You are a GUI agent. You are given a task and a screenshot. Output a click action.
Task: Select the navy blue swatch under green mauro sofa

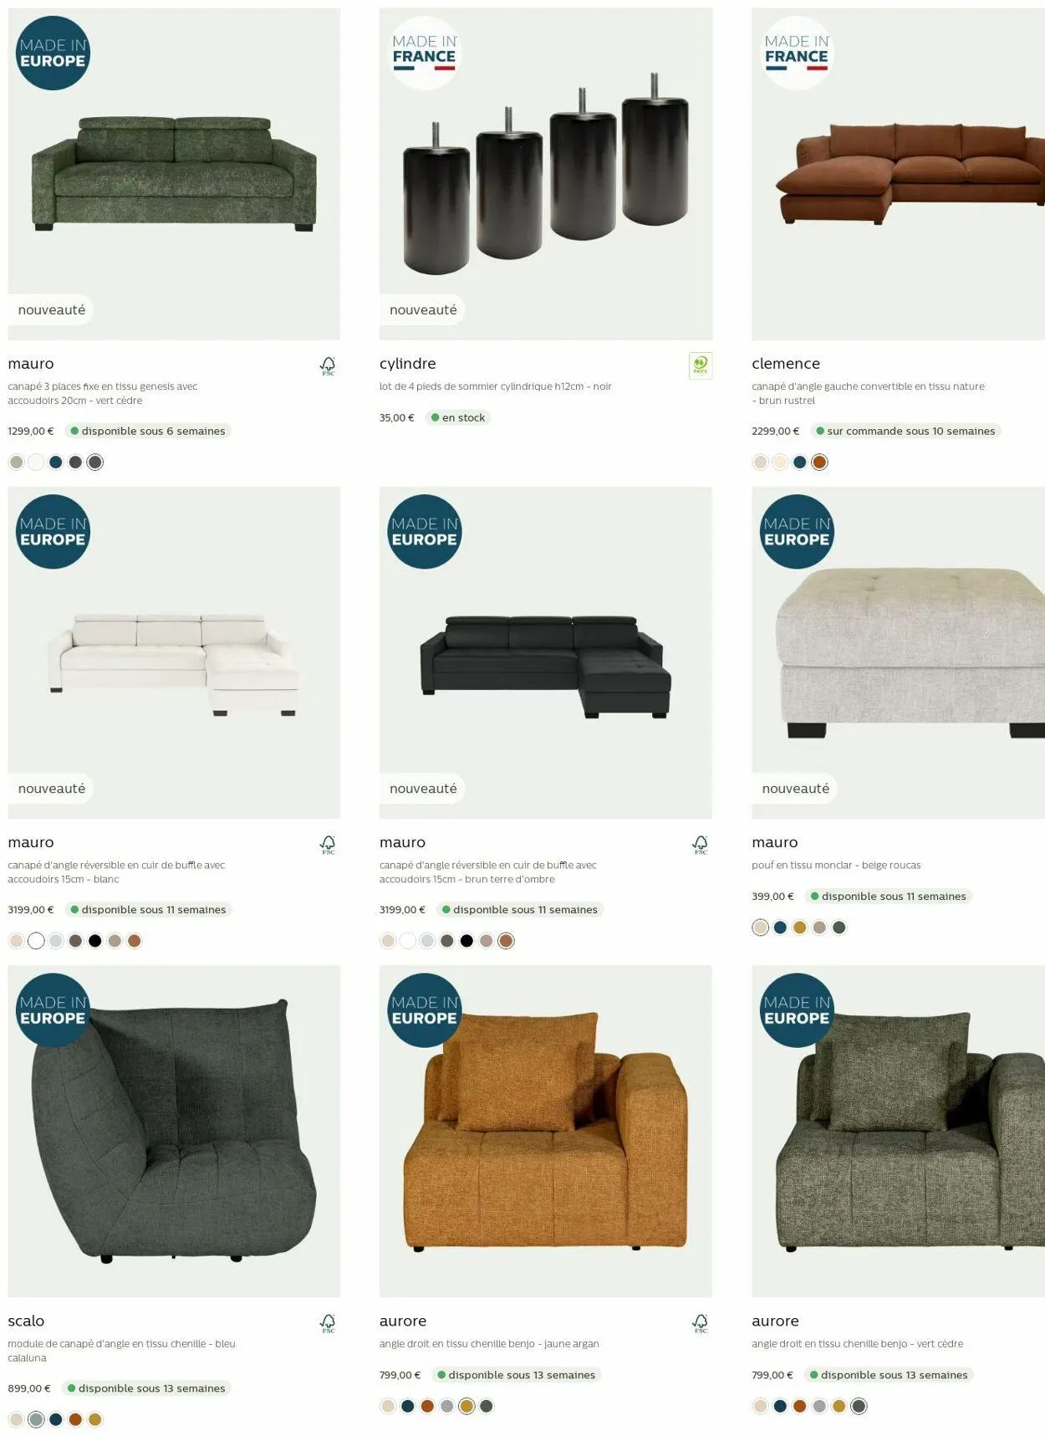pos(56,462)
